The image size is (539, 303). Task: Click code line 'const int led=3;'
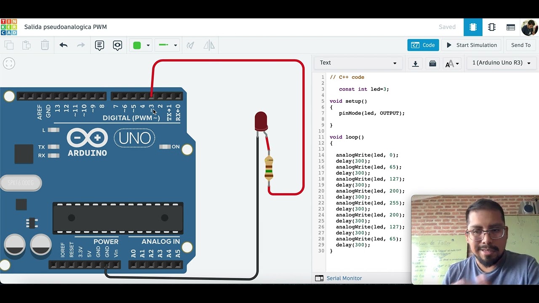[363, 89]
